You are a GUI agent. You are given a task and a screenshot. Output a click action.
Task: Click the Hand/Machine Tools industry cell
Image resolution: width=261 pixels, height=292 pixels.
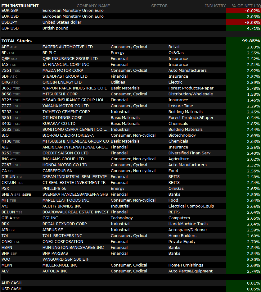(x=188, y=224)
